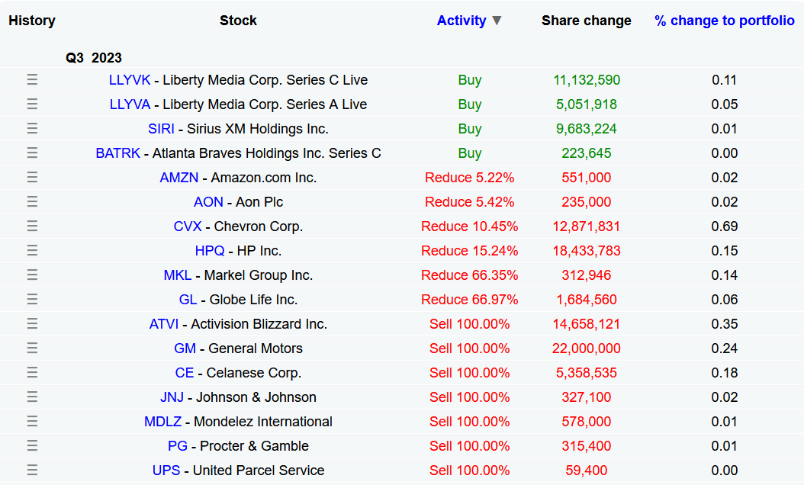This screenshot has height=485, width=804.
Task: Open history icon for Chevron Corp. row
Action: coord(32,226)
